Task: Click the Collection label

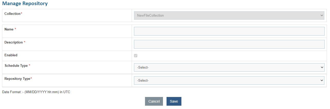Action: (x=12, y=14)
